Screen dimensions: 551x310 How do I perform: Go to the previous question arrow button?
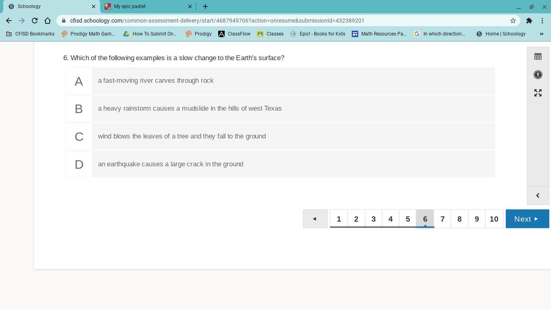(x=315, y=219)
